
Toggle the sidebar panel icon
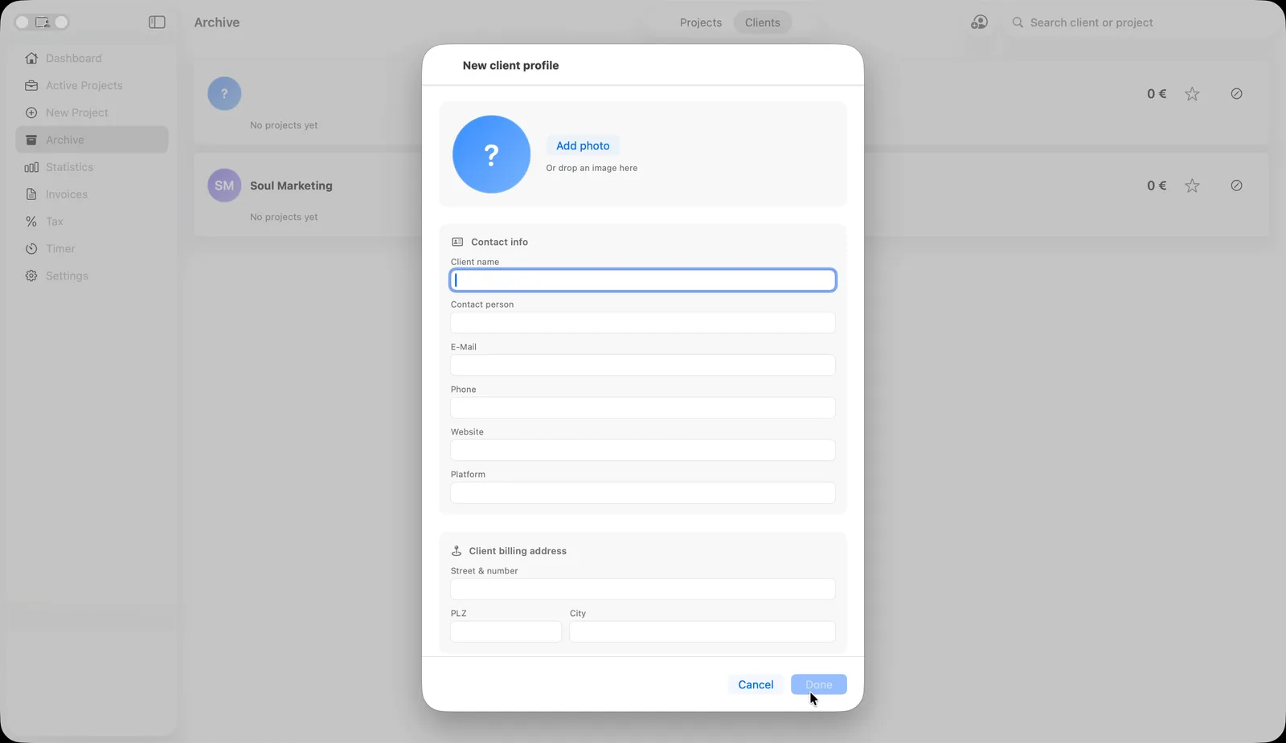tap(157, 22)
